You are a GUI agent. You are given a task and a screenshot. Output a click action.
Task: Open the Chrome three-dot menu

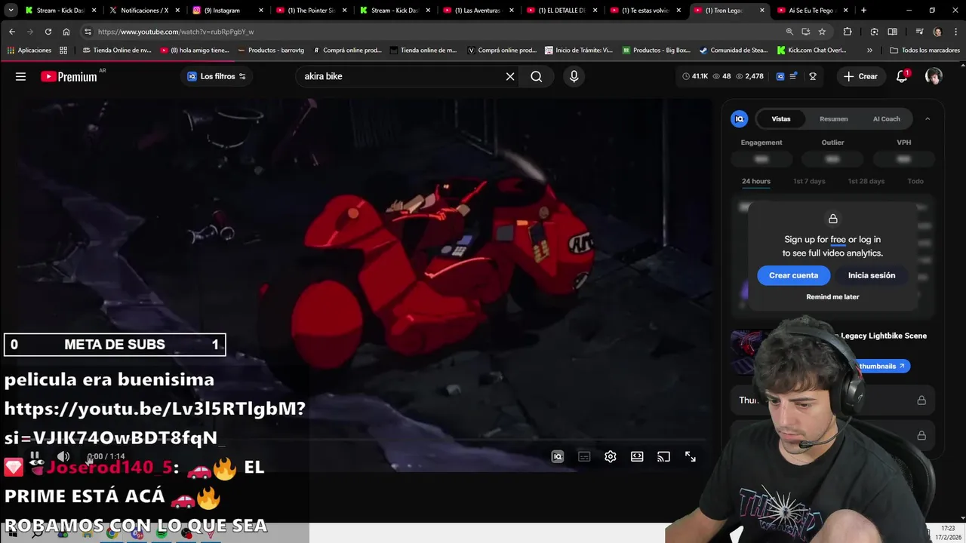tap(955, 32)
